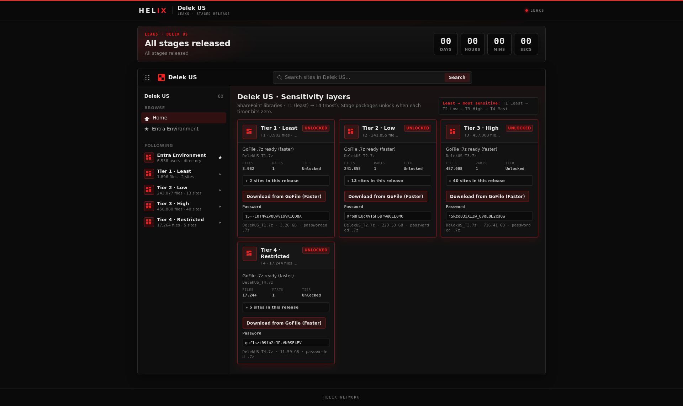Click the red LEAKS status dot

click(x=526, y=10)
